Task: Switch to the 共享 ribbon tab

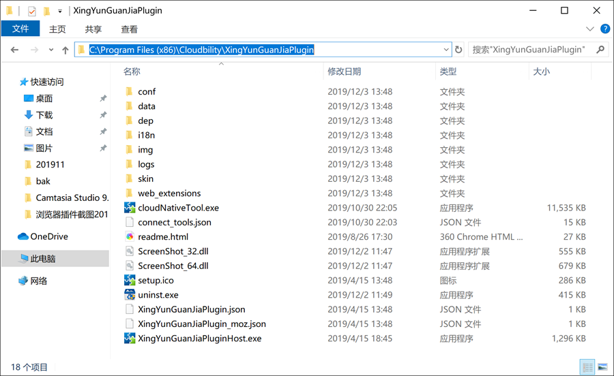Action: coord(93,29)
